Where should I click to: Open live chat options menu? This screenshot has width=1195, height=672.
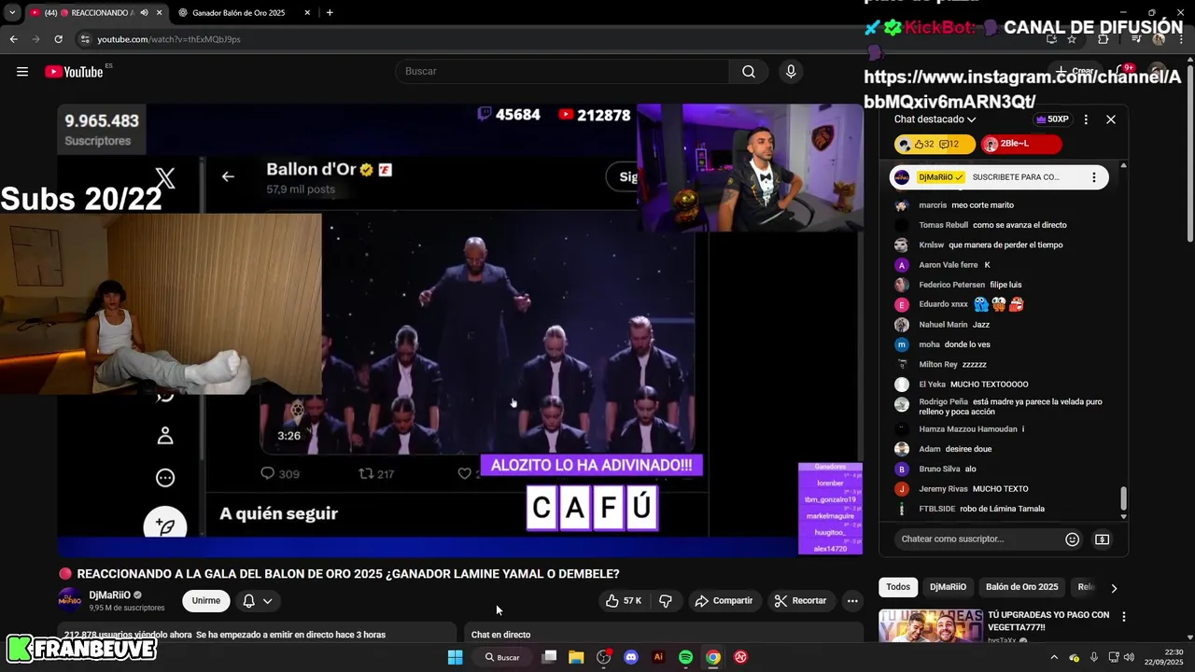[1085, 119]
